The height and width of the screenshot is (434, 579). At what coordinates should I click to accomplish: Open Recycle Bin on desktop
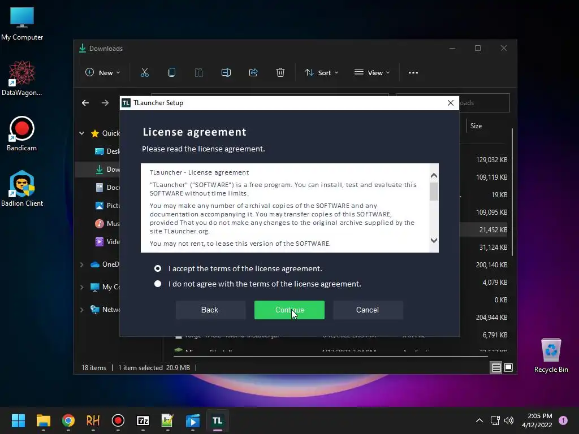(x=551, y=355)
